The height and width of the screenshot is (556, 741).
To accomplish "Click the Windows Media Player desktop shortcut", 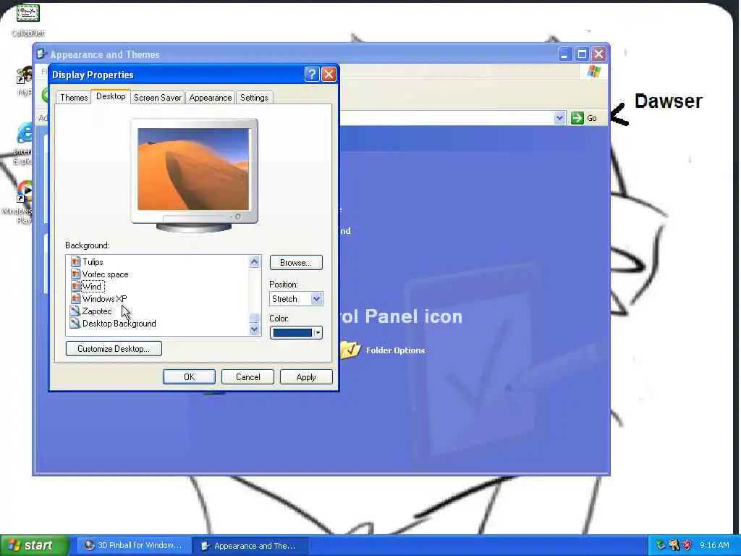I will (24, 191).
